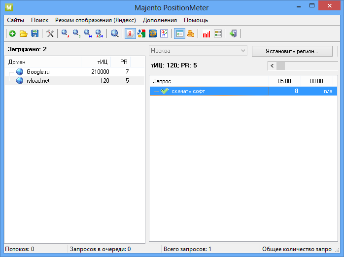Select the Google.ru domain row
This screenshot has height=257, width=344.
pos(74,72)
